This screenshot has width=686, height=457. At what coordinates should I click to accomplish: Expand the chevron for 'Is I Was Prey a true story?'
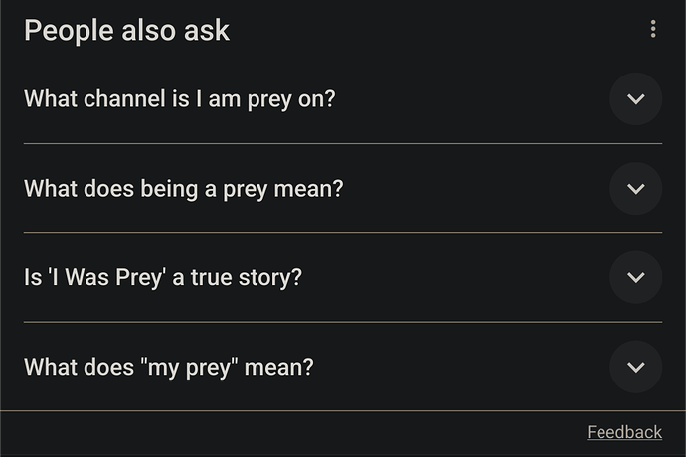[636, 277]
